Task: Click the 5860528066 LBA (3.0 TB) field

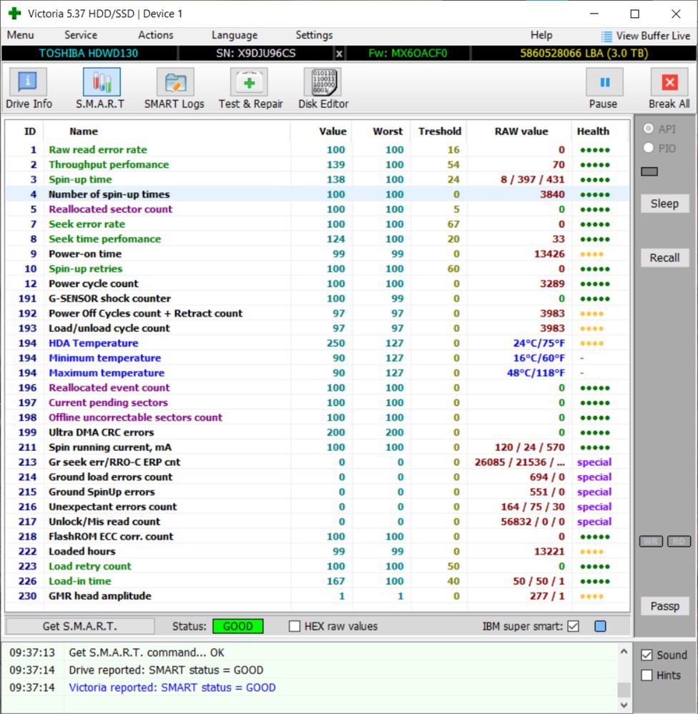Action: (x=583, y=54)
